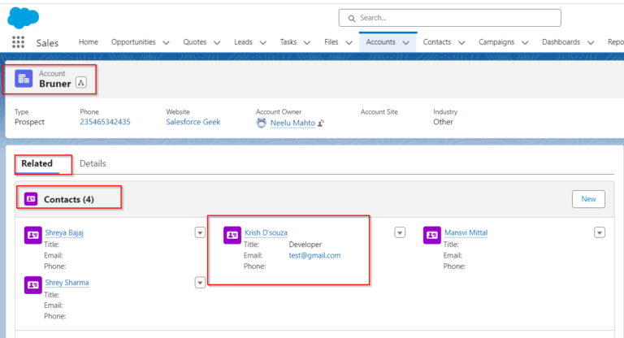Switch to the Details tab
624x338 pixels.
pyautogui.click(x=93, y=163)
